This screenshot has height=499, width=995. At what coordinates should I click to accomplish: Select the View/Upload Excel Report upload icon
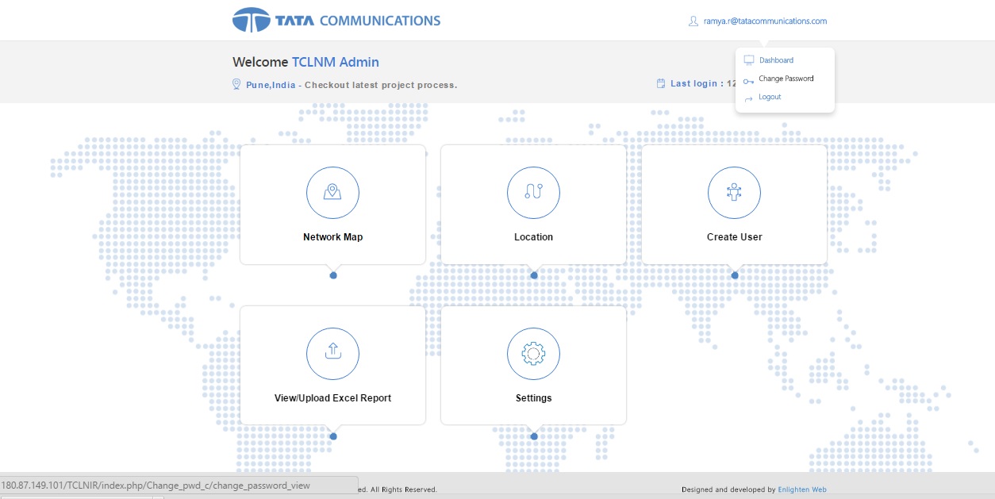coord(332,354)
